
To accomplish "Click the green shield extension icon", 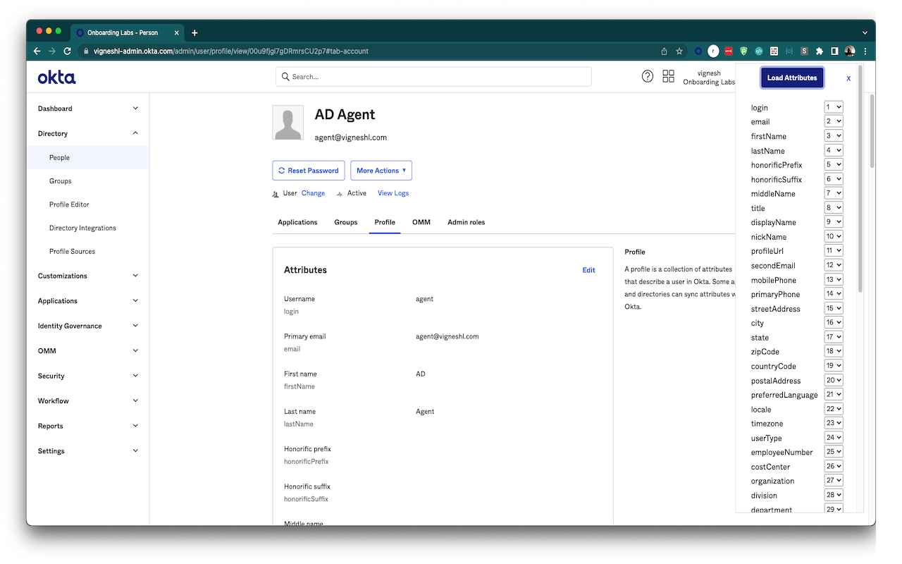I will click(x=744, y=51).
